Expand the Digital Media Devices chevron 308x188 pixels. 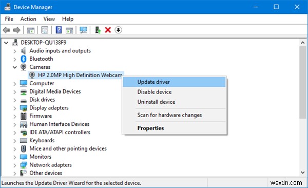[15, 92]
